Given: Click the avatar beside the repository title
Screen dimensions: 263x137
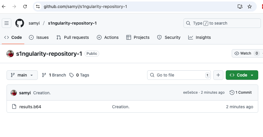Looking at the screenshot, I should (10, 54).
